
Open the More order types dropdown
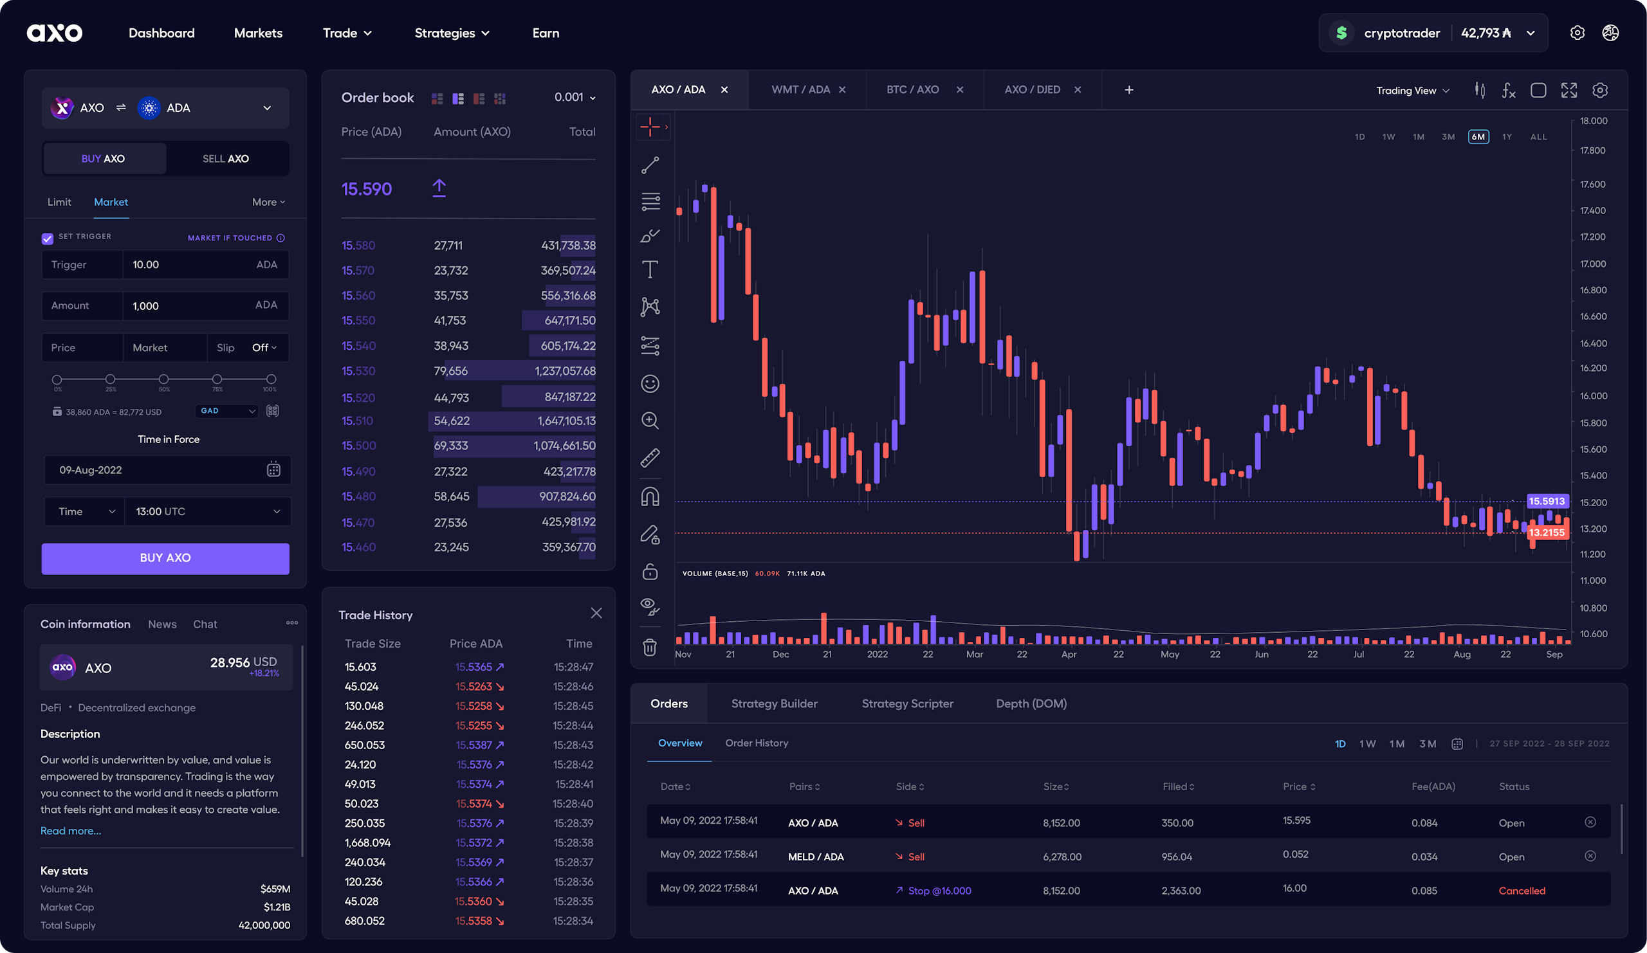(x=269, y=202)
